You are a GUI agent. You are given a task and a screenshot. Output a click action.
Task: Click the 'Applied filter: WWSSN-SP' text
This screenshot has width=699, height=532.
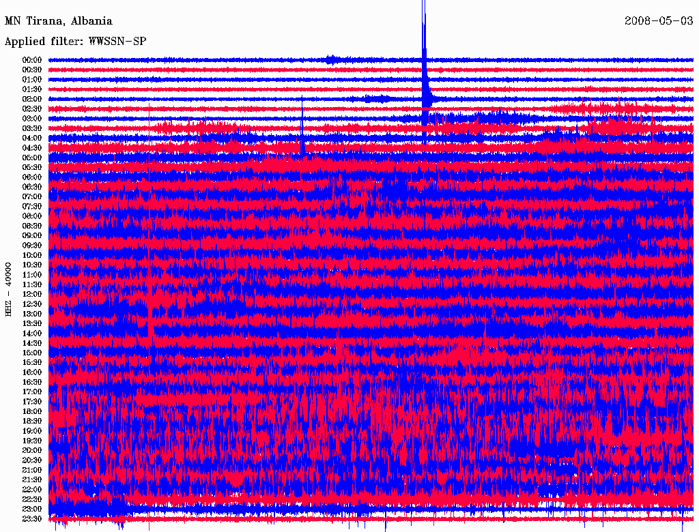(75, 42)
